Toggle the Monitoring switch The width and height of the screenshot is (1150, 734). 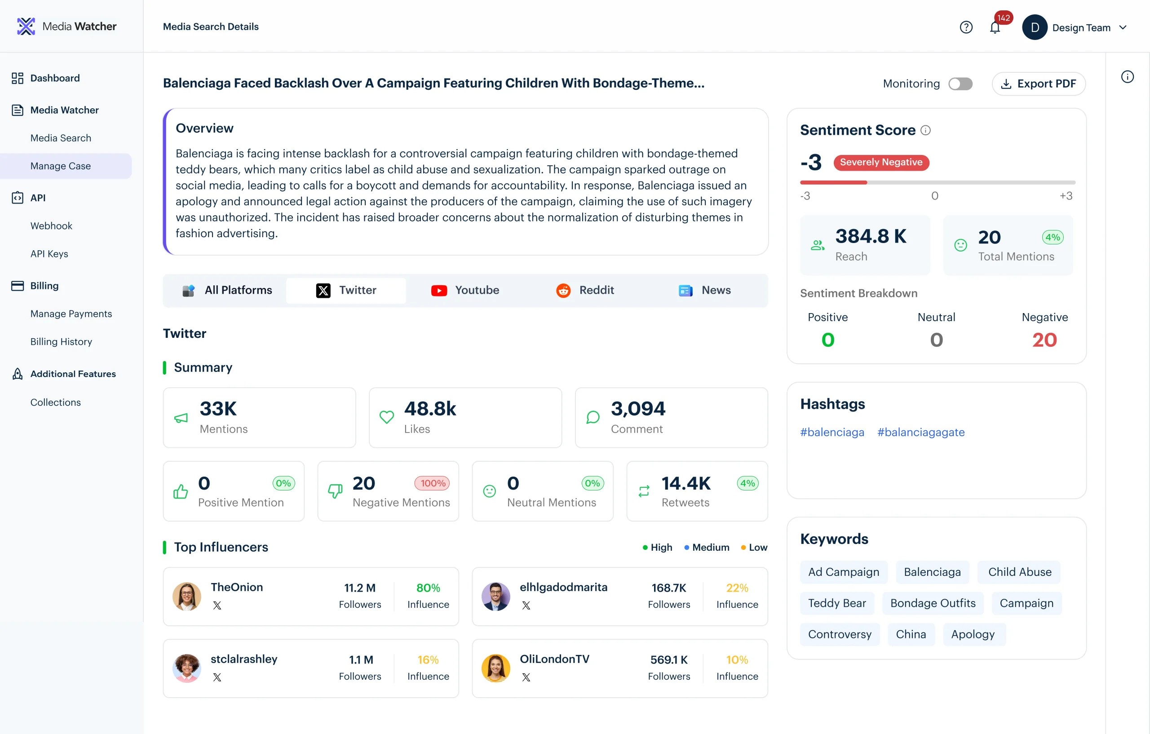[960, 84]
